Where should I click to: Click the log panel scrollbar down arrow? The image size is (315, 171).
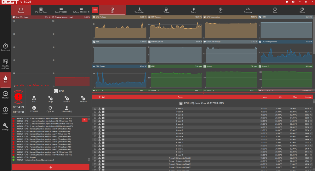[x=89, y=160]
